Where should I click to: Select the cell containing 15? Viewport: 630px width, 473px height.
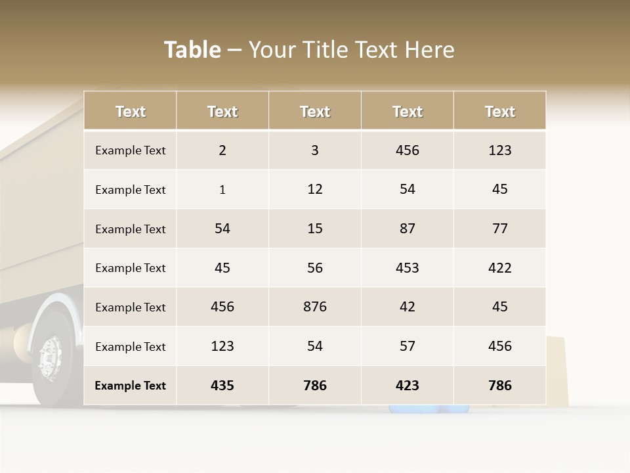(x=314, y=229)
